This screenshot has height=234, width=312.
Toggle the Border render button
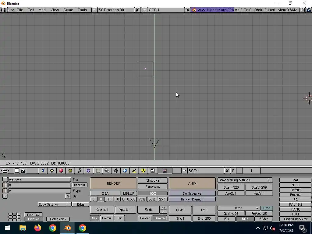[145, 218]
